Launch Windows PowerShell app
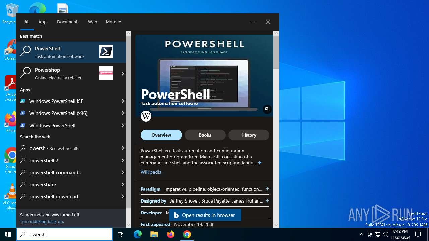The width and height of the screenshot is (429, 241). tap(68, 125)
